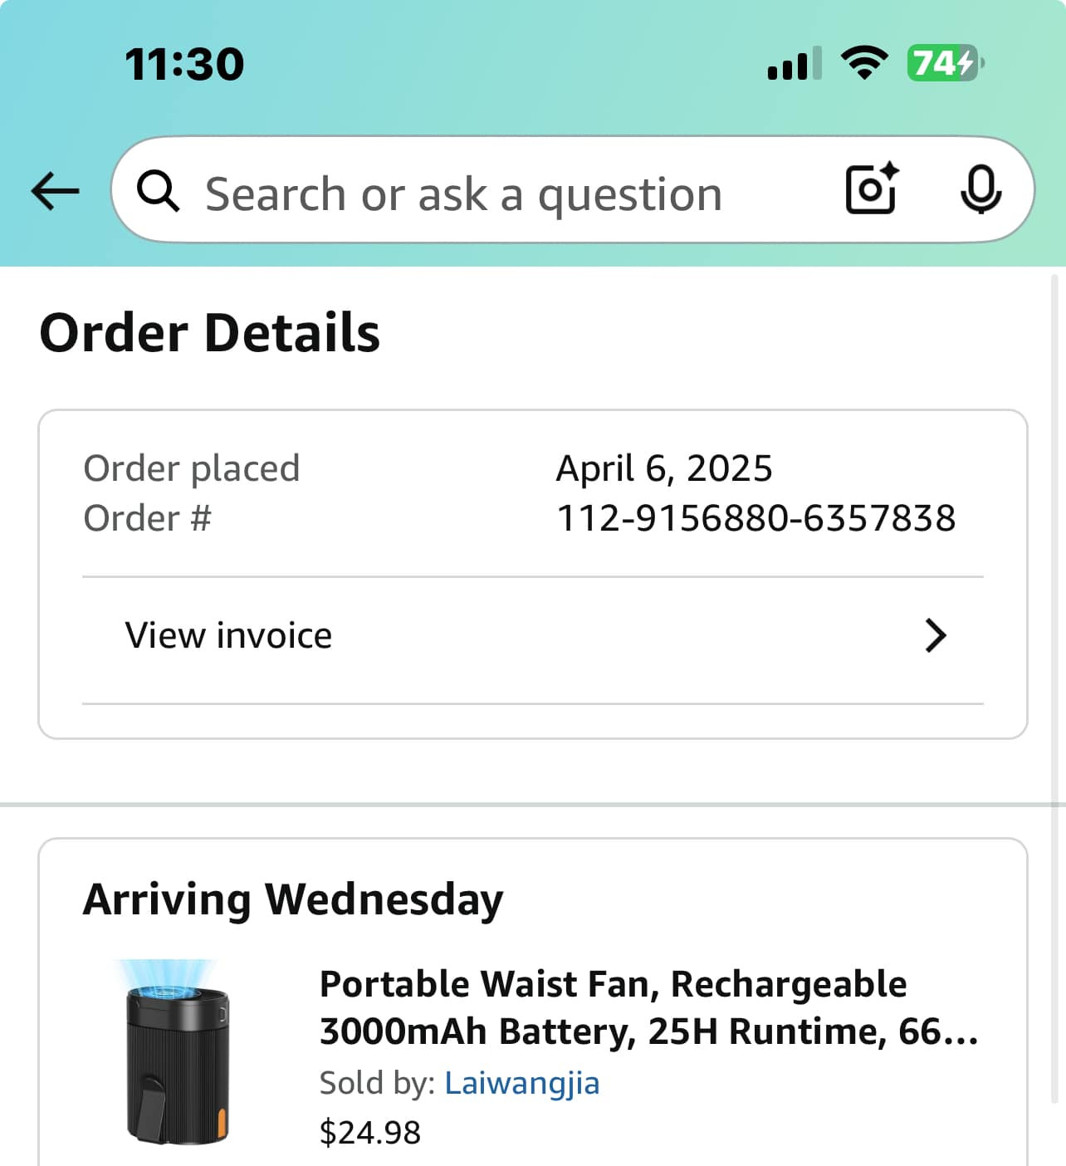Tap the Arriving Wednesday heading

[x=293, y=899]
